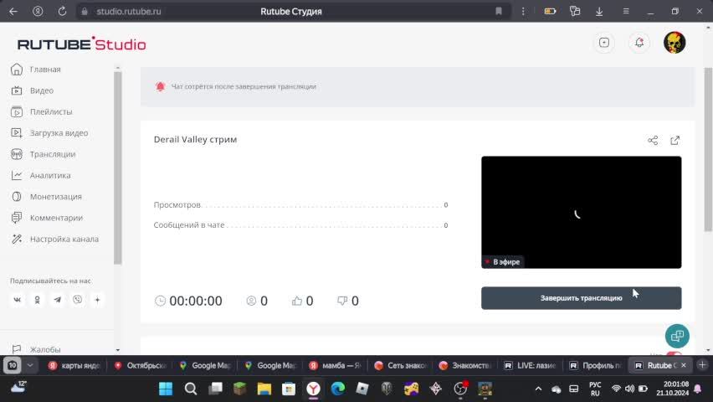Open the Монетизация section

(46, 197)
